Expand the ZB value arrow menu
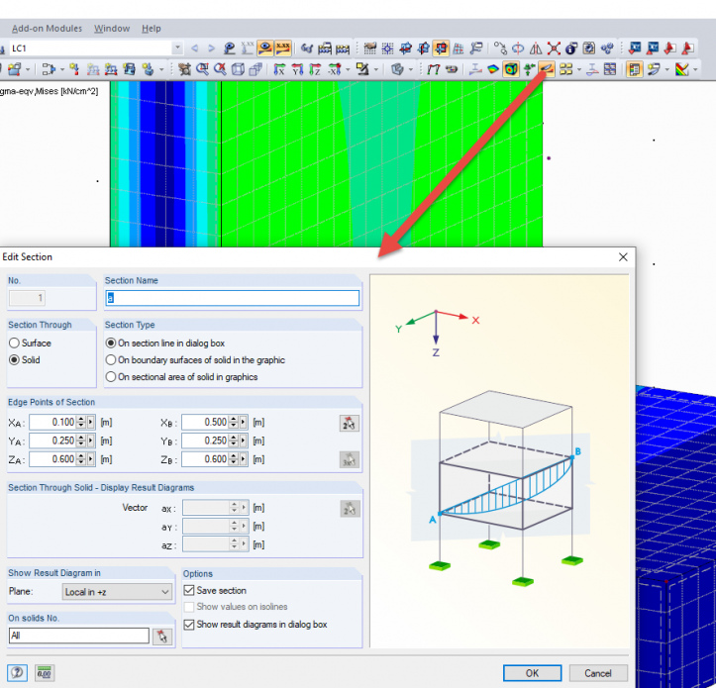 (243, 458)
